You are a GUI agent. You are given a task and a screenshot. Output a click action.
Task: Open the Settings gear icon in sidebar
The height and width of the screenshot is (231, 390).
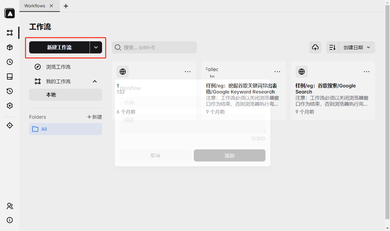[10, 106]
